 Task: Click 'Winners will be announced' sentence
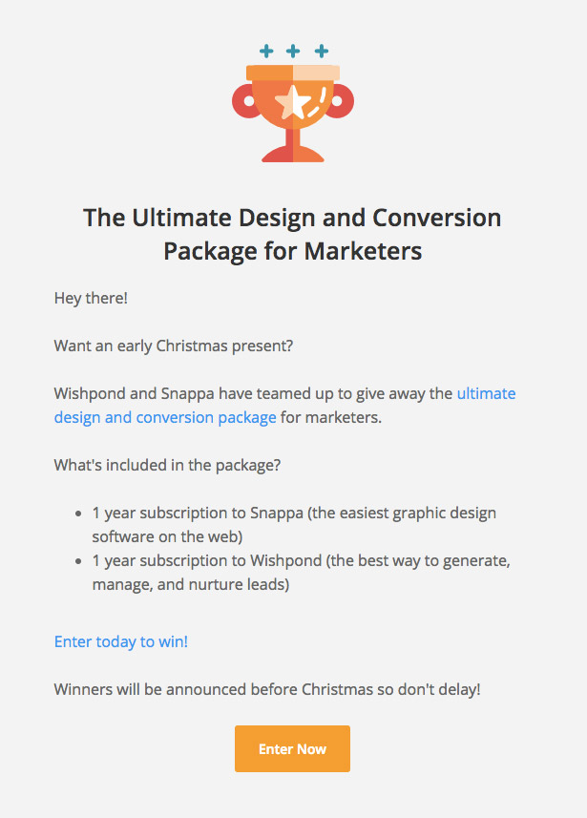point(267,689)
